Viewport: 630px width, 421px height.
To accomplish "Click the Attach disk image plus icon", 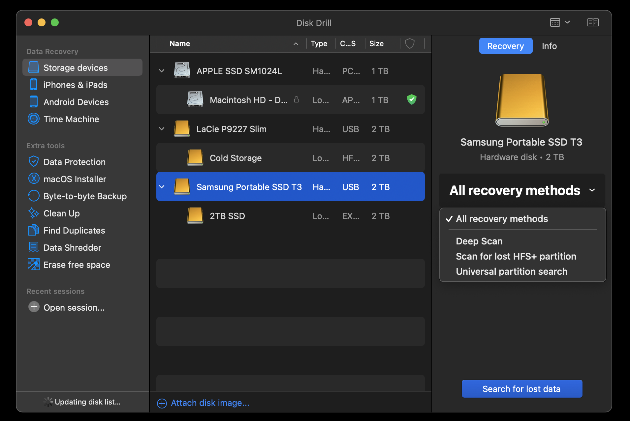I will [x=162, y=403].
